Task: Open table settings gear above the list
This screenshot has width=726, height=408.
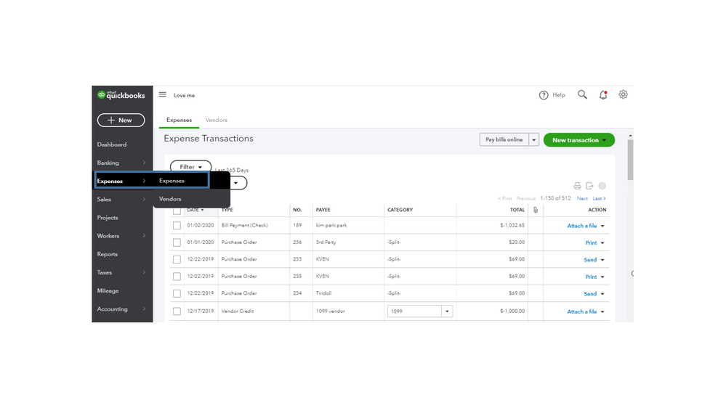Action: pyautogui.click(x=602, y=186)
